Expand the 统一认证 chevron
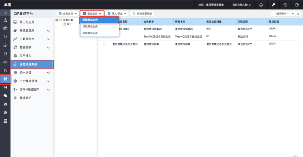This screenshot has height=157, width=303. pyautogui.click(x=48, y=73)
